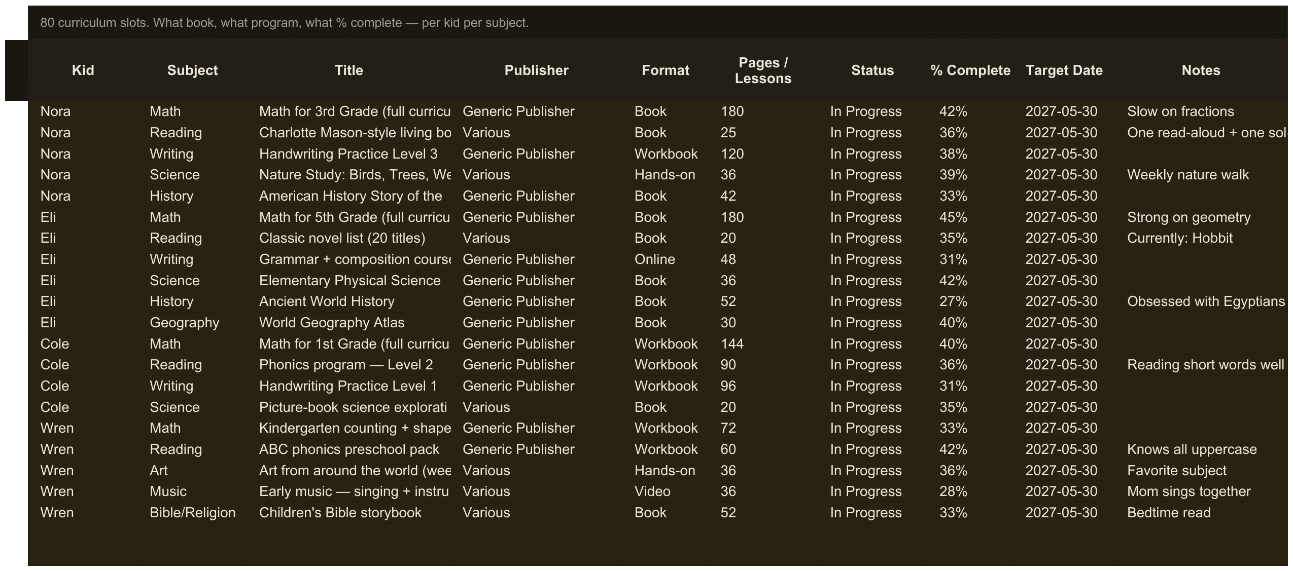Viewport: 1293px width, 571px height.
Task: Click 'Elementary Physical Science' cell
Action: pyautogui.click(x=349, y=281)
